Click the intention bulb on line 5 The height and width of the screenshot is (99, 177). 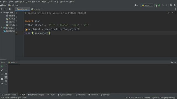tap(27, 30)
